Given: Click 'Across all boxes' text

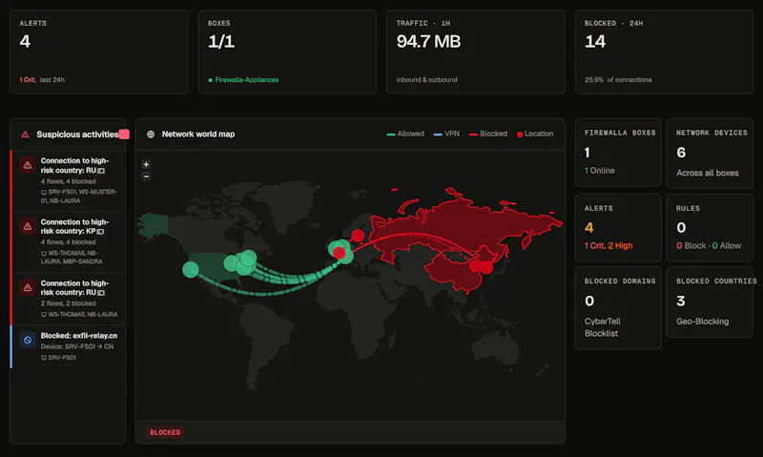Looking at the screenshot, I should point(707,174).
